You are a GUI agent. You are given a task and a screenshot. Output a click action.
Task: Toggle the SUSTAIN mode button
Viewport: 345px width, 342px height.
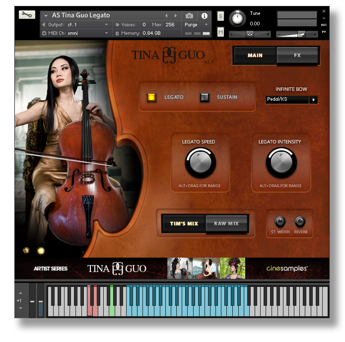point(205,97)
